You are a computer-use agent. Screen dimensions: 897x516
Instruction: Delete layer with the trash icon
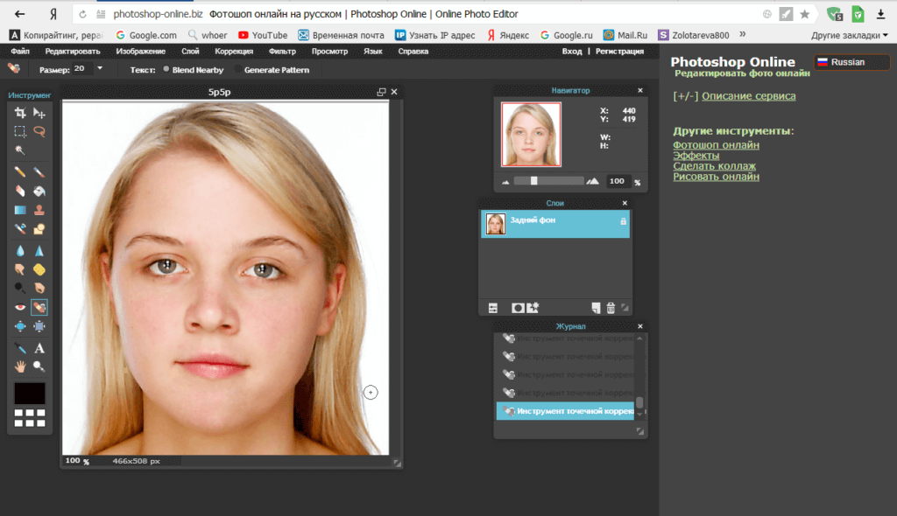[x=611, y=308]
